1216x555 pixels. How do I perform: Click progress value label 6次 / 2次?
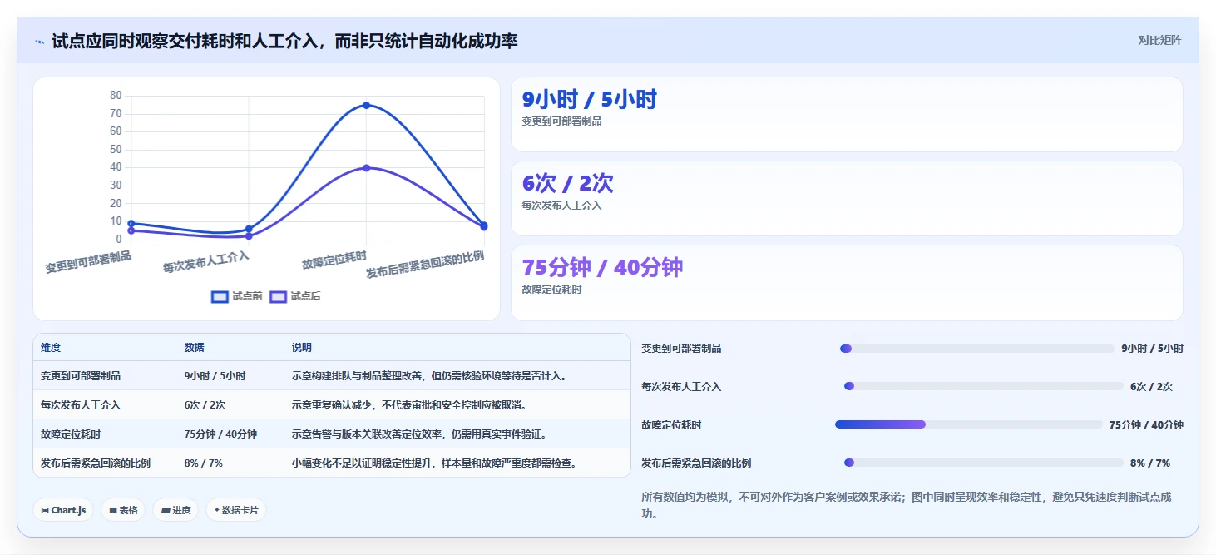(1152, 387)
